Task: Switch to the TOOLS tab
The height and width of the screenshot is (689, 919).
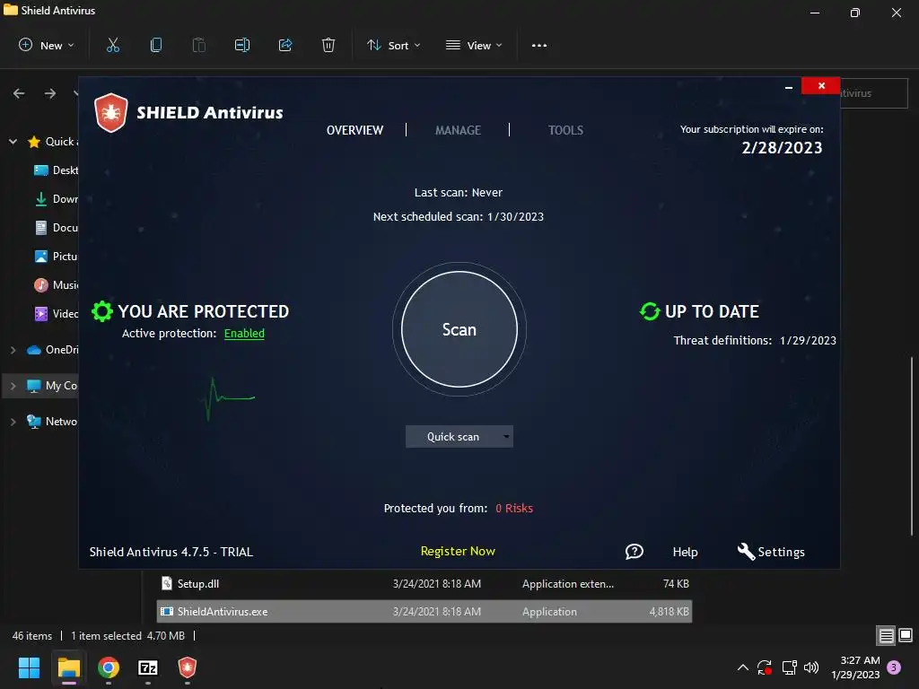Action: pyautogui.click(x=565, y=130)
